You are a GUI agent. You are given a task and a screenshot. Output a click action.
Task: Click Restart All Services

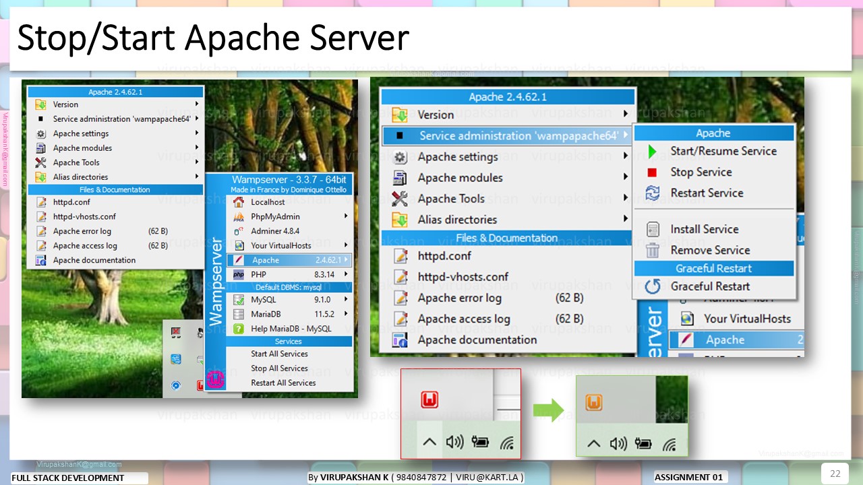tap(283, 383)
